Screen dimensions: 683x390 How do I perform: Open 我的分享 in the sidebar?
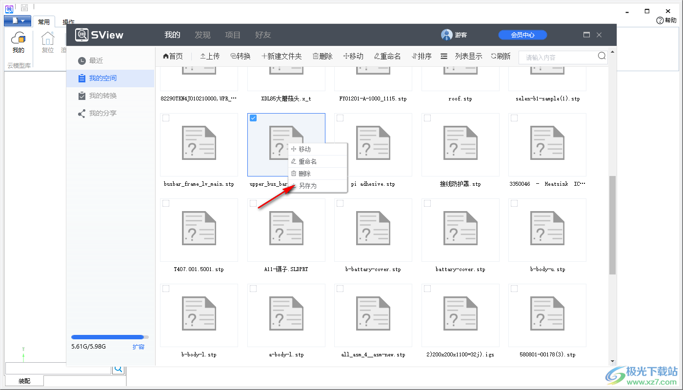pyautogui.click(x=110, y=113)
